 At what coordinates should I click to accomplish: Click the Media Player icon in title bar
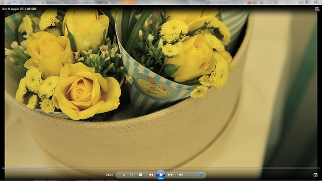coord(2,2)
